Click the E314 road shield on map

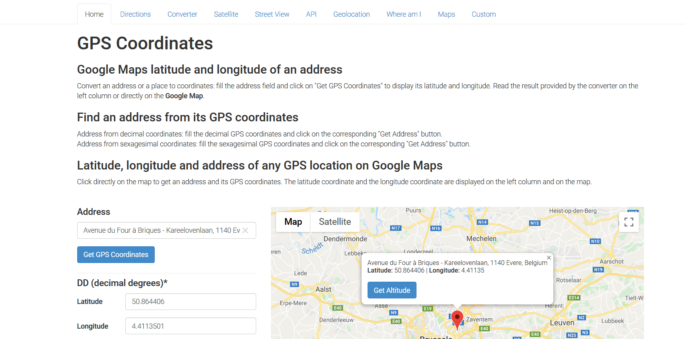click(574, 298)
